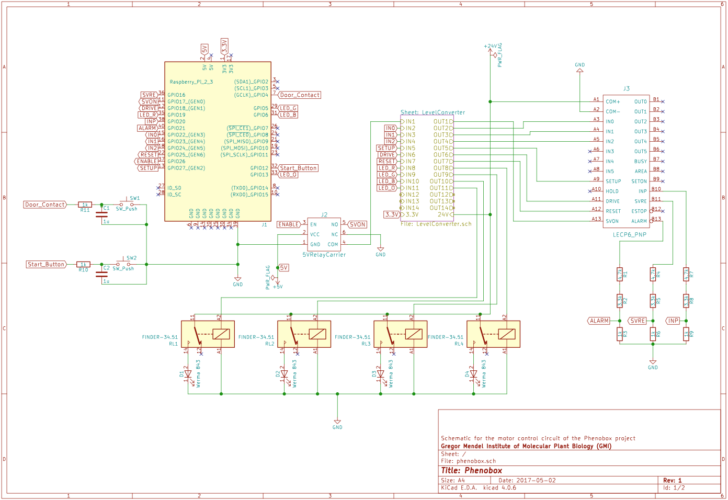Screen dimensions: 728x500
Task: Click 'KiCad E.D.A. kicad 4.0.6' text
Action: tap(479, 487)
